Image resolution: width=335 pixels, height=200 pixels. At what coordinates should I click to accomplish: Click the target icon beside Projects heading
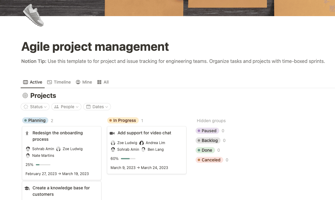point(25,95)
